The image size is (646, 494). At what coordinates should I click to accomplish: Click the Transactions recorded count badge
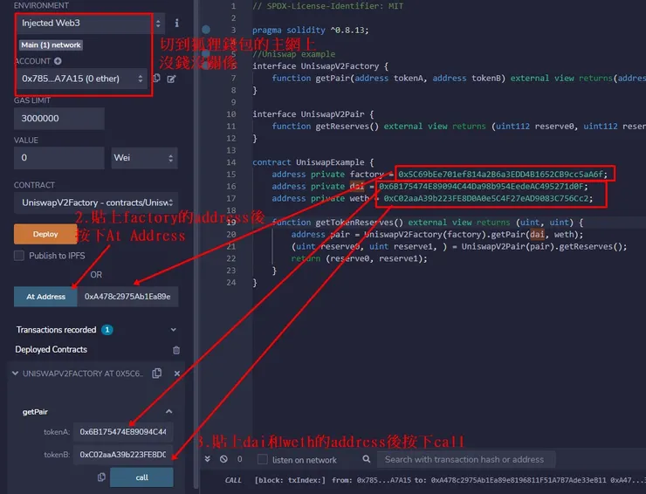point(107,330)
